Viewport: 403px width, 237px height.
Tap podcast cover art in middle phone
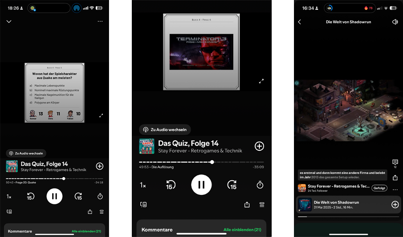(x=147, y=146)
